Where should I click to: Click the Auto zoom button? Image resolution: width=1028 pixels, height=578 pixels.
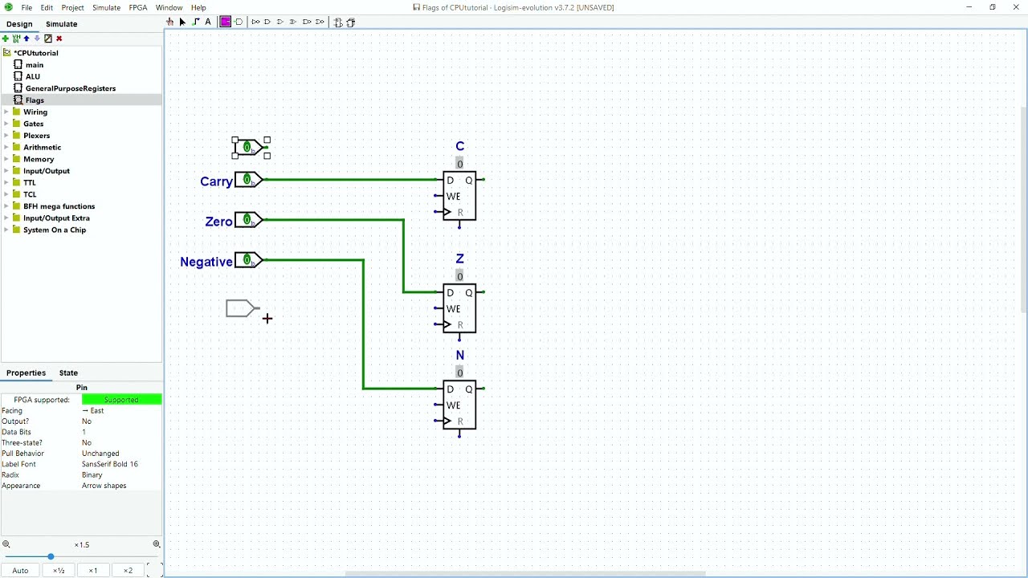[x=20, y=570]
